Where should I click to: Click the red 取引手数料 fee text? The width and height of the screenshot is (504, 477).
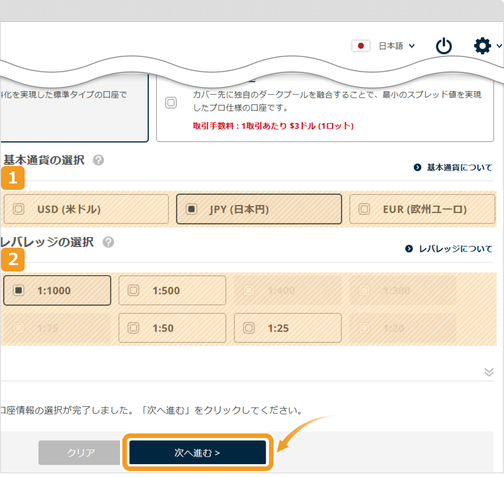273,126
